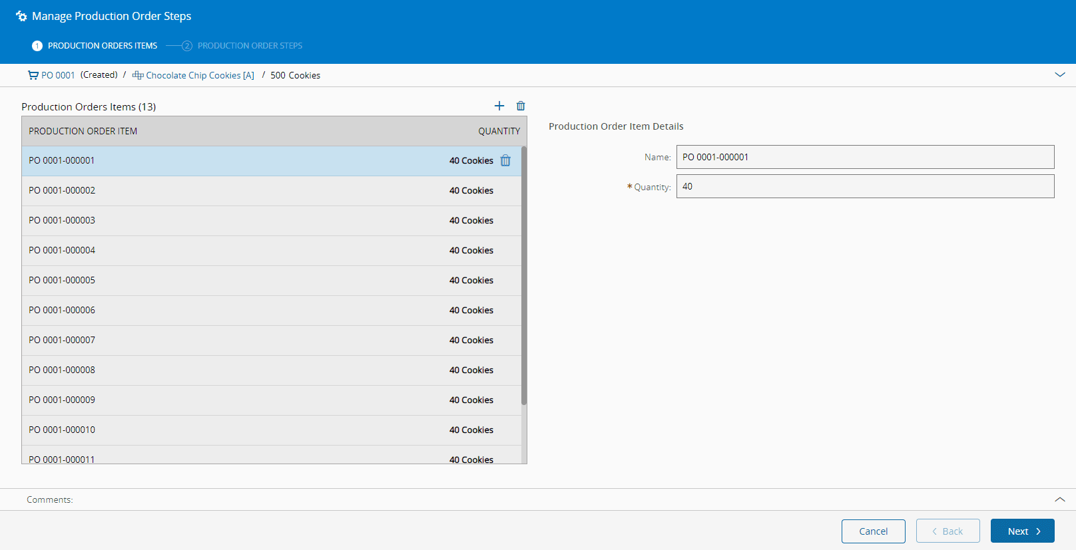Click step 2 circle for Production Order Steps
This screenshot has height=550, width=1076.
click(x=187, y=46)
